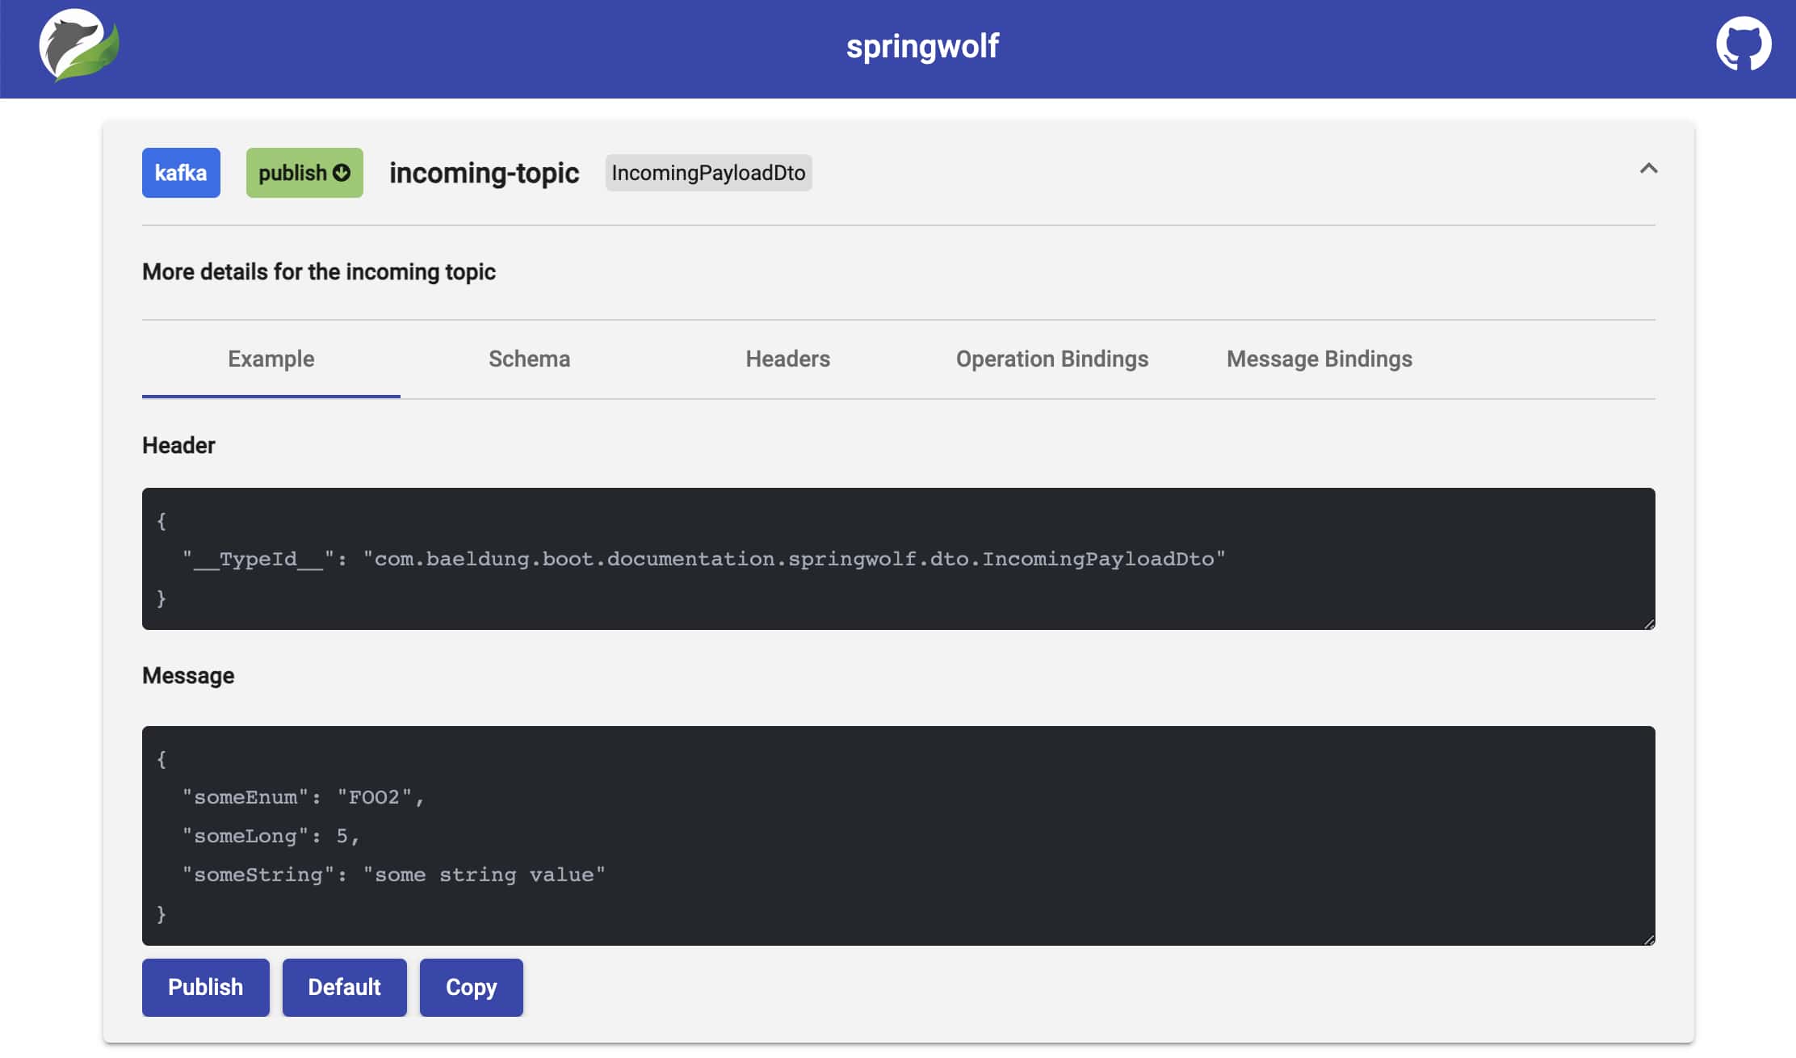Viewport: 1796px width, 1058px height.
Task: Click the kafka protocol badge
Action: 181,173
